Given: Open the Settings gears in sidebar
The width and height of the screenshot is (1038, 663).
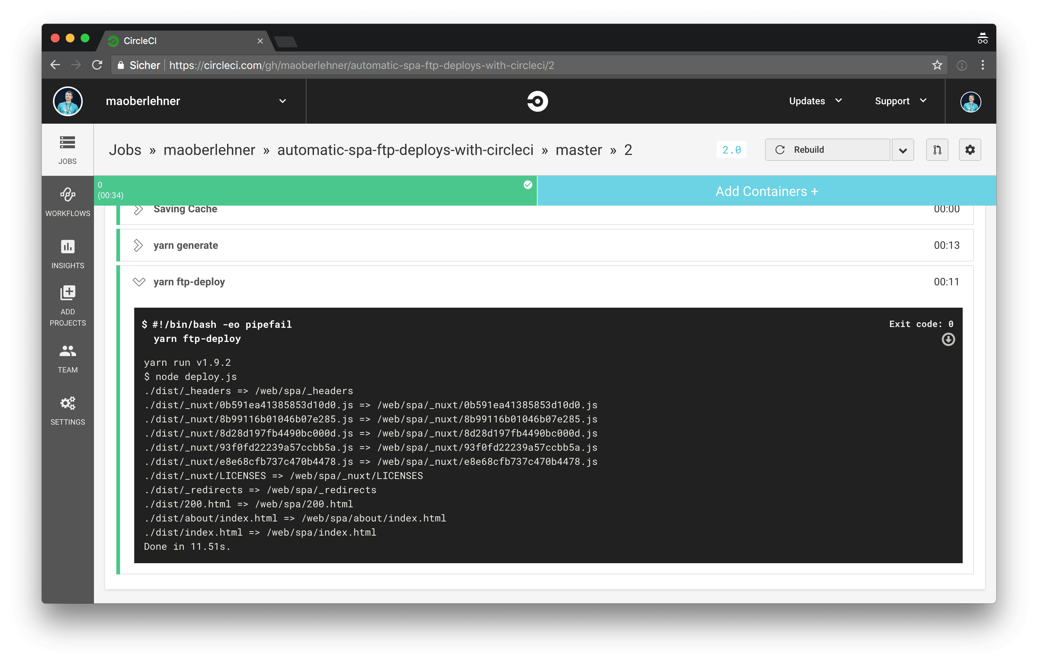Looking at the screenshot, I should point(68,410).
